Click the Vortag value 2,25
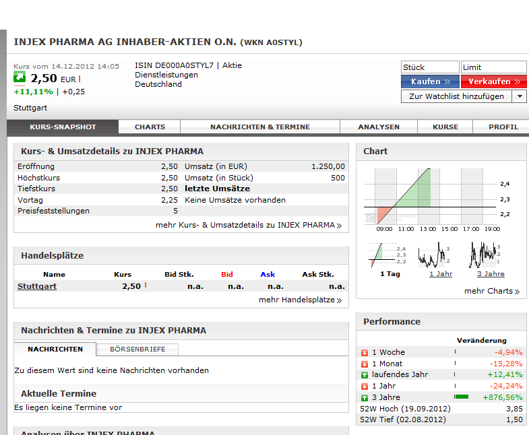This screenshot has height=435, width=529. coord(169,200)
